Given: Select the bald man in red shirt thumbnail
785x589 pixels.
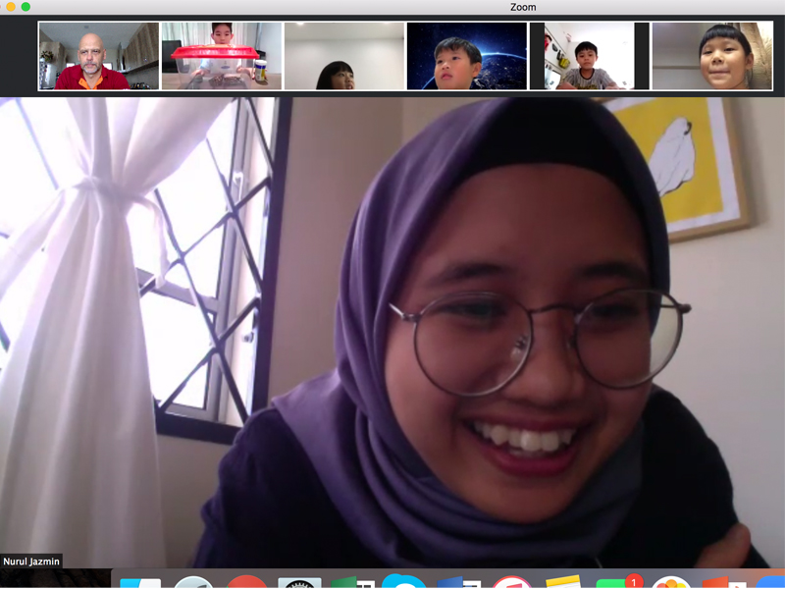Looking at the screenshot, I should point(99,56).
